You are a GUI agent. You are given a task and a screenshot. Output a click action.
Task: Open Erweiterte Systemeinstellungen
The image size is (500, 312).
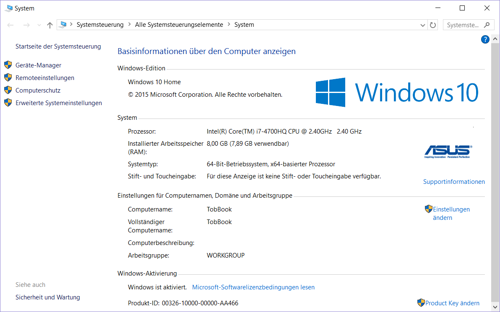tap(59, 103)
